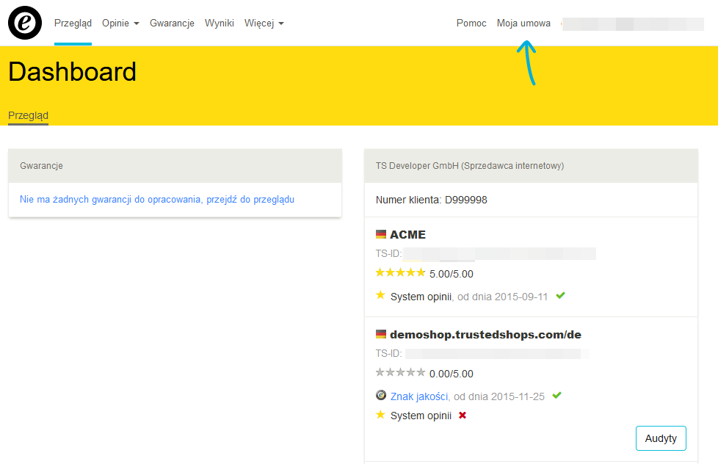Open the blurred user account menu
The image size is (718, 464).
(632, 23)
